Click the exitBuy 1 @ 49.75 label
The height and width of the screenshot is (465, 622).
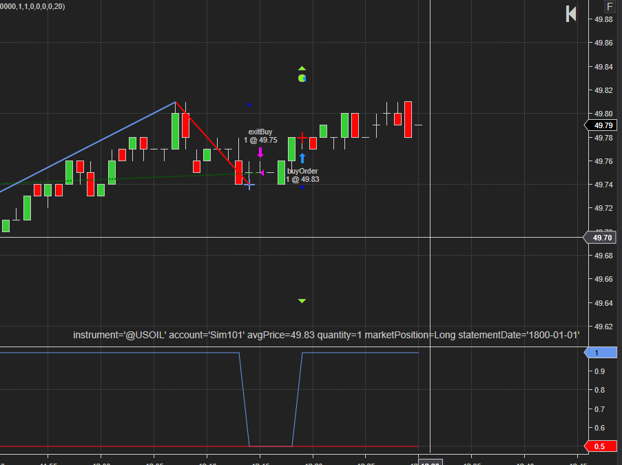[x=260, y=136]
